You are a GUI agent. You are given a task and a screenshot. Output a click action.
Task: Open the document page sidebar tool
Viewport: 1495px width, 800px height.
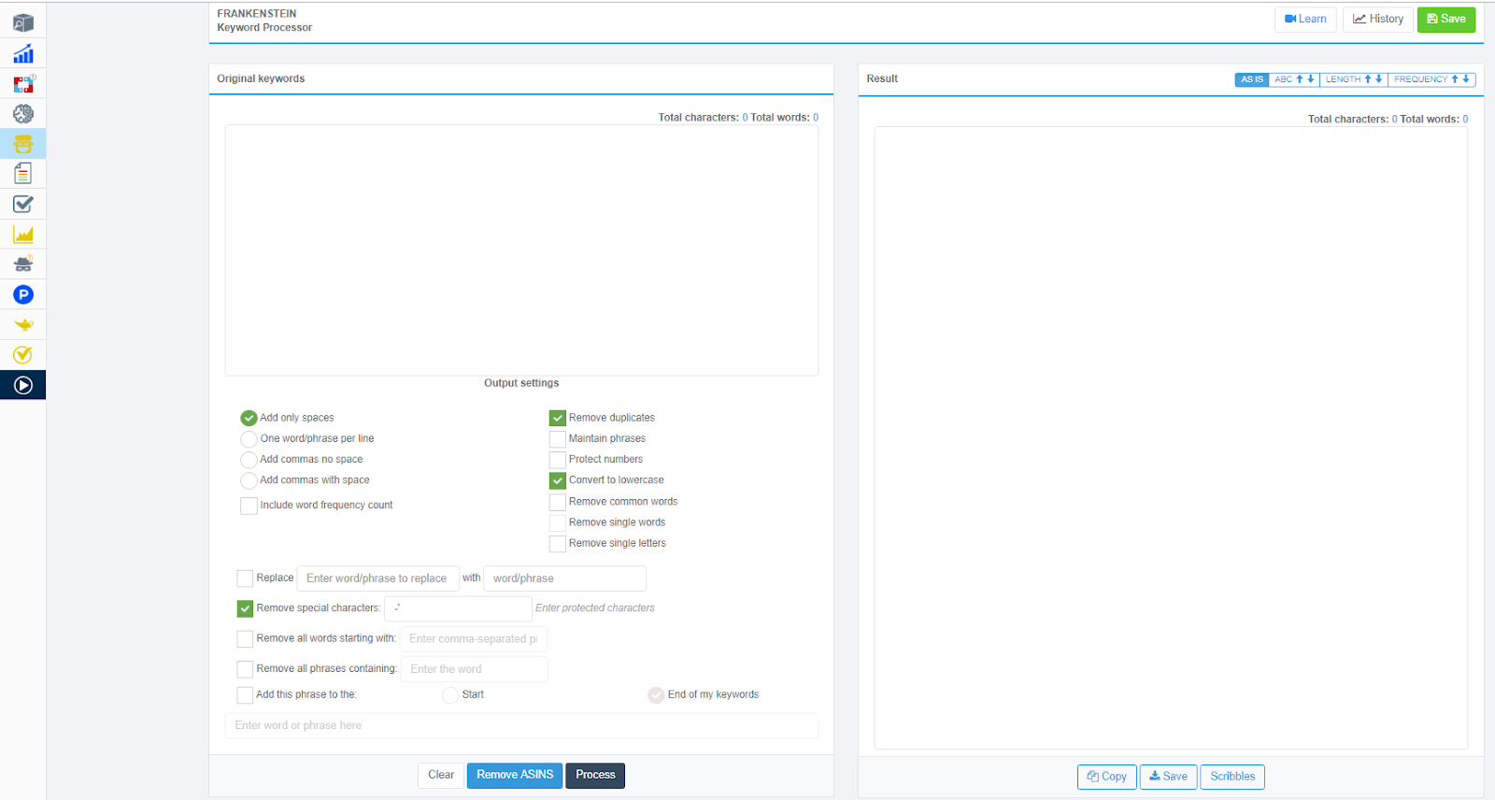coord(23,174)
